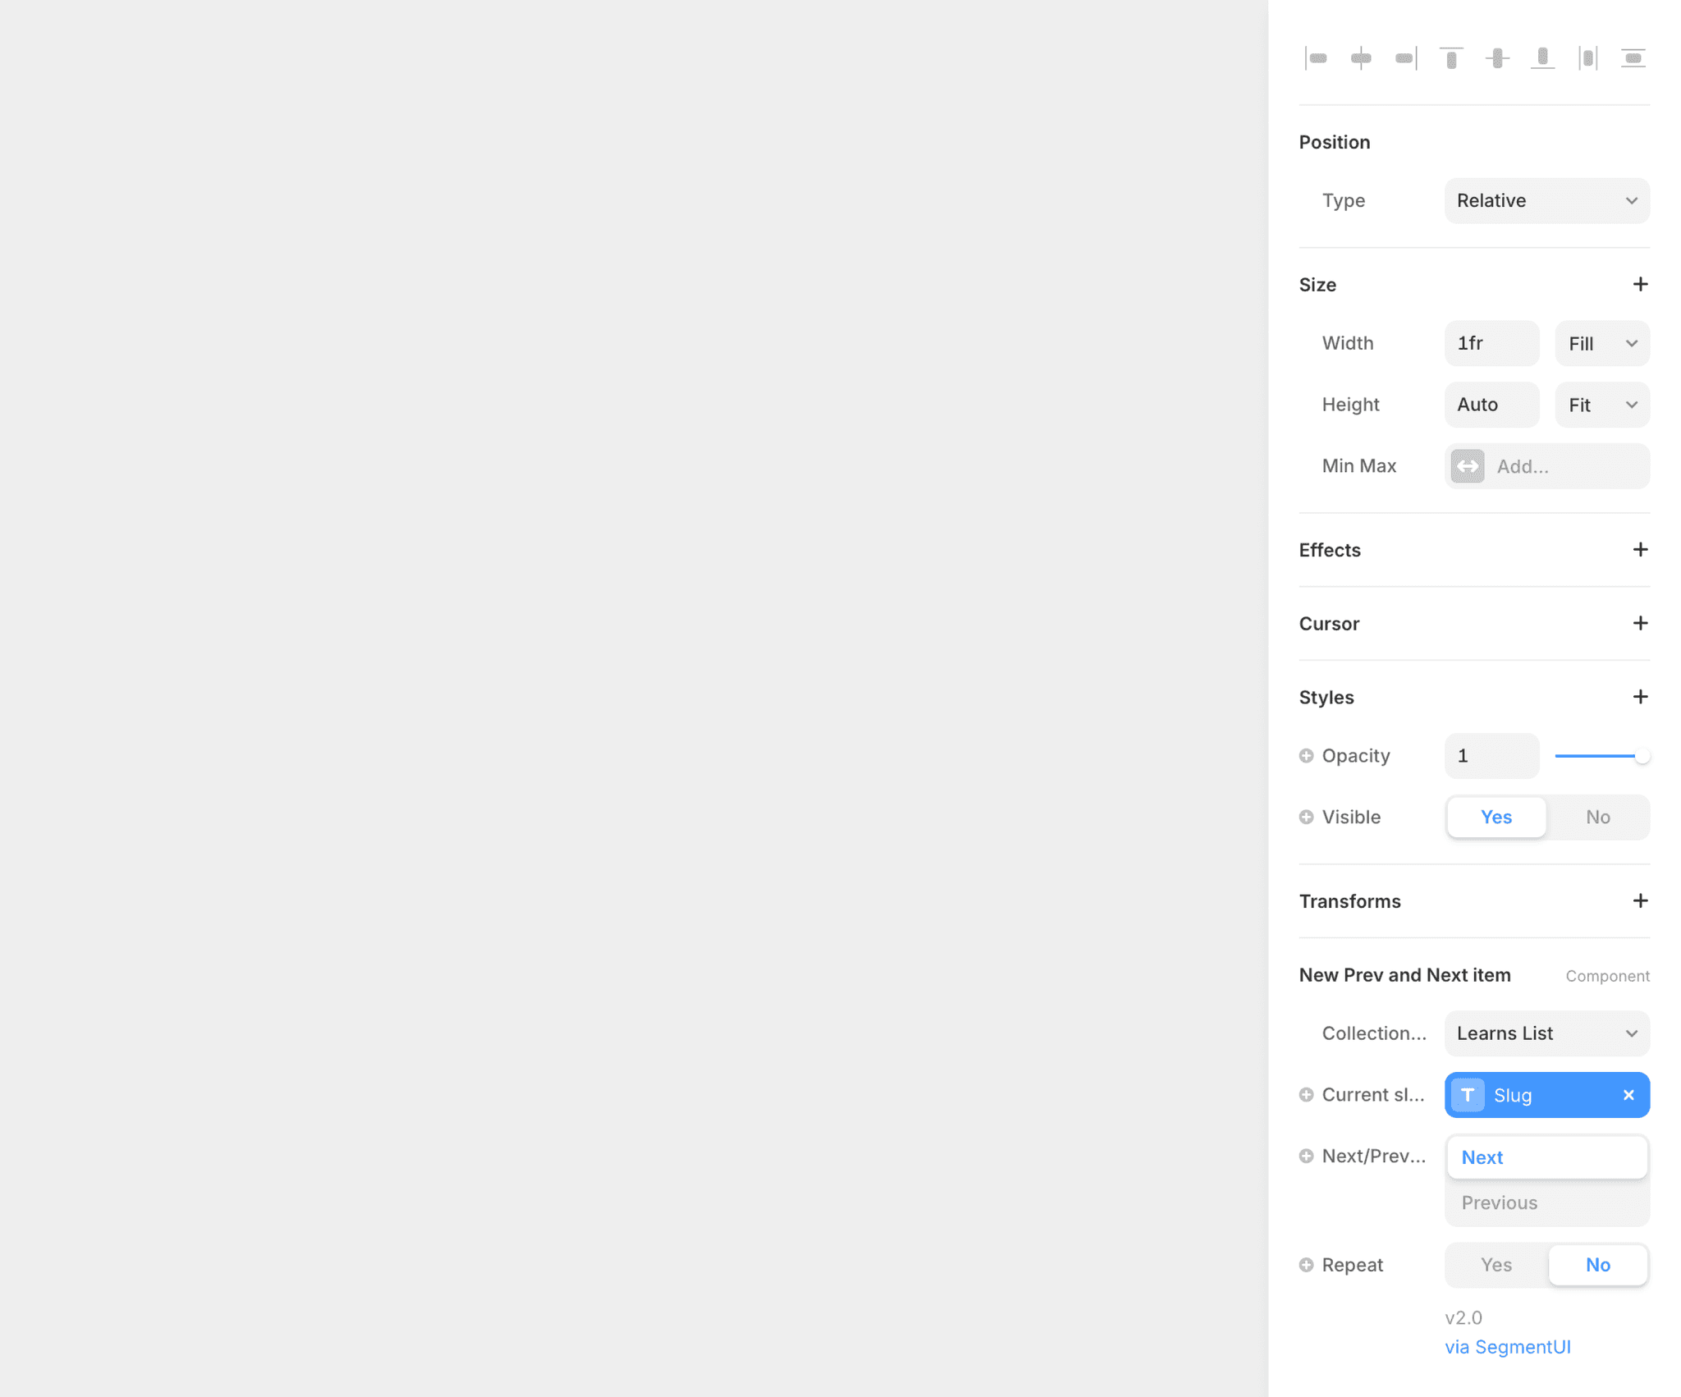Select the align horizontal center icon
1681x1397 pixels.
pos(1363,57)
